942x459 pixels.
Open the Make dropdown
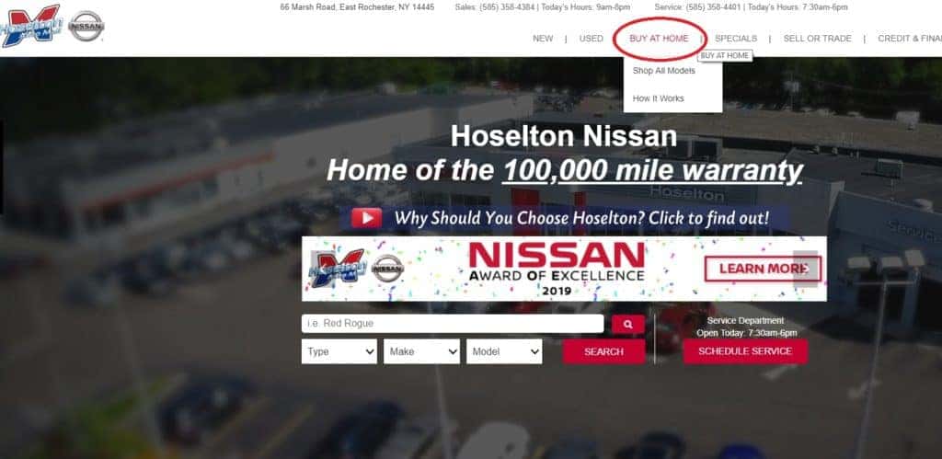click(x=421, y=351)
